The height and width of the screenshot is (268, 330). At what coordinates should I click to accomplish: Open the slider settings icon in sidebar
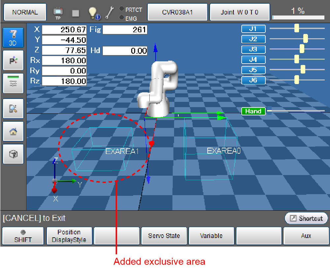pos(13,83)
